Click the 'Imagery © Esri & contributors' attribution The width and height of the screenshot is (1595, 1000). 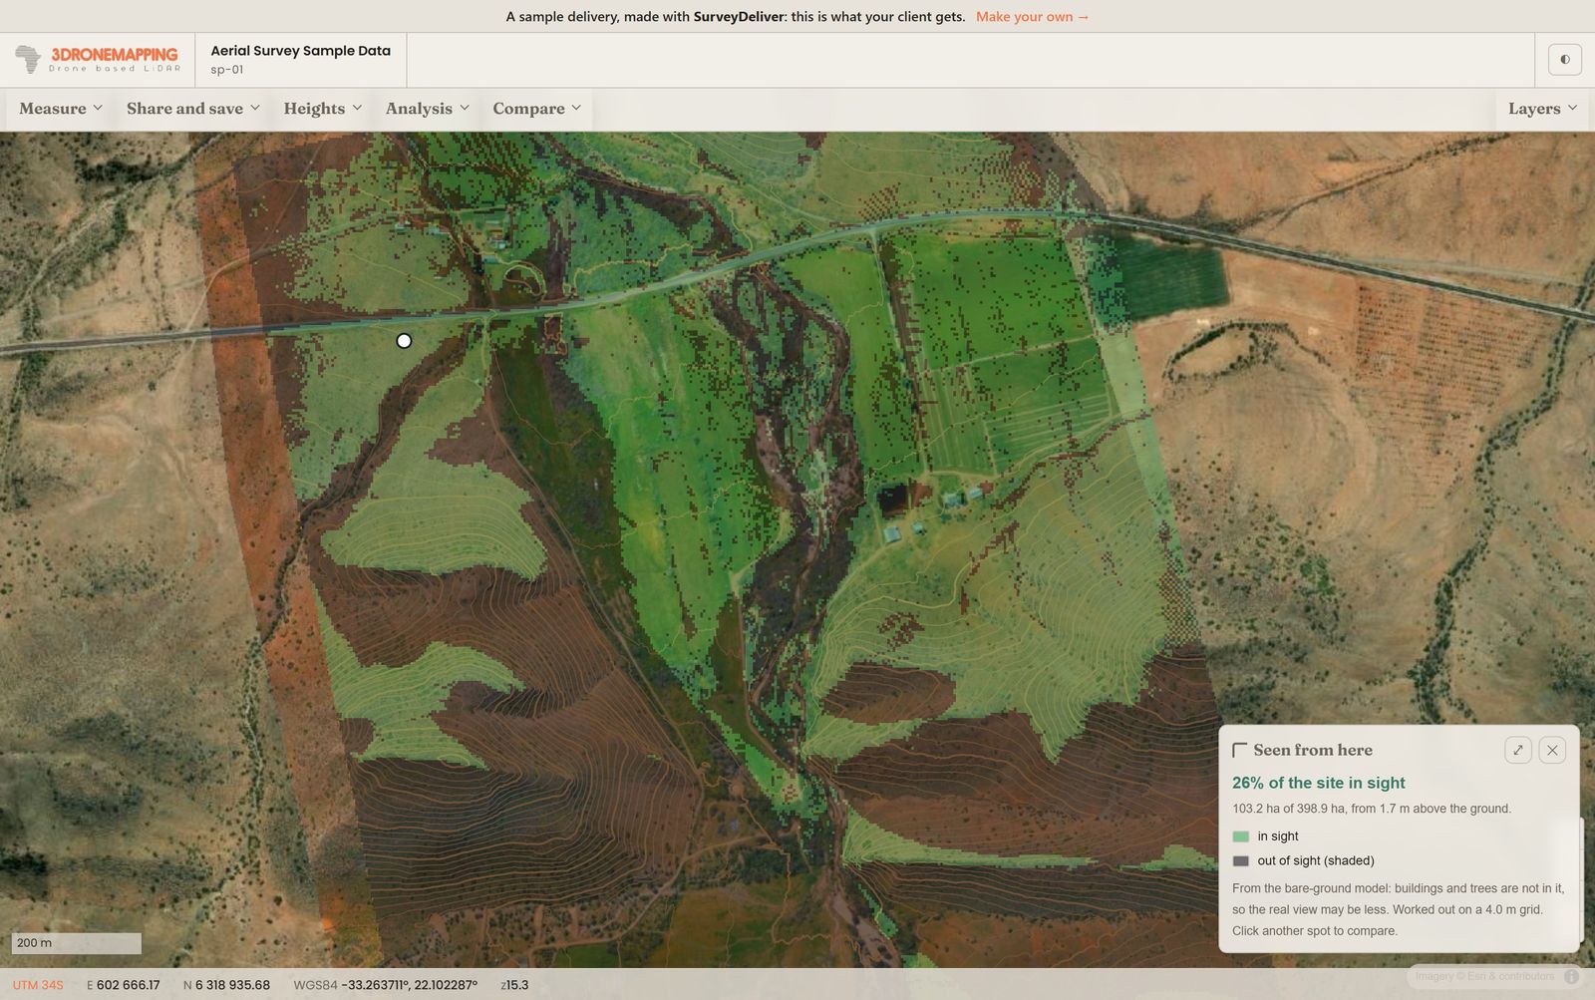click(1485, 976)
